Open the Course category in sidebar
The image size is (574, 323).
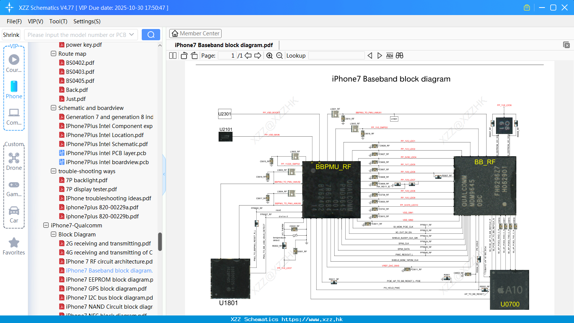14,64
